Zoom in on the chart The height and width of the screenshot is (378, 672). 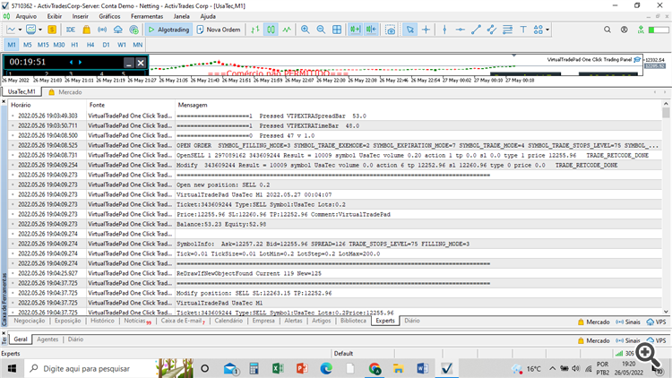(x=306, y=30)
